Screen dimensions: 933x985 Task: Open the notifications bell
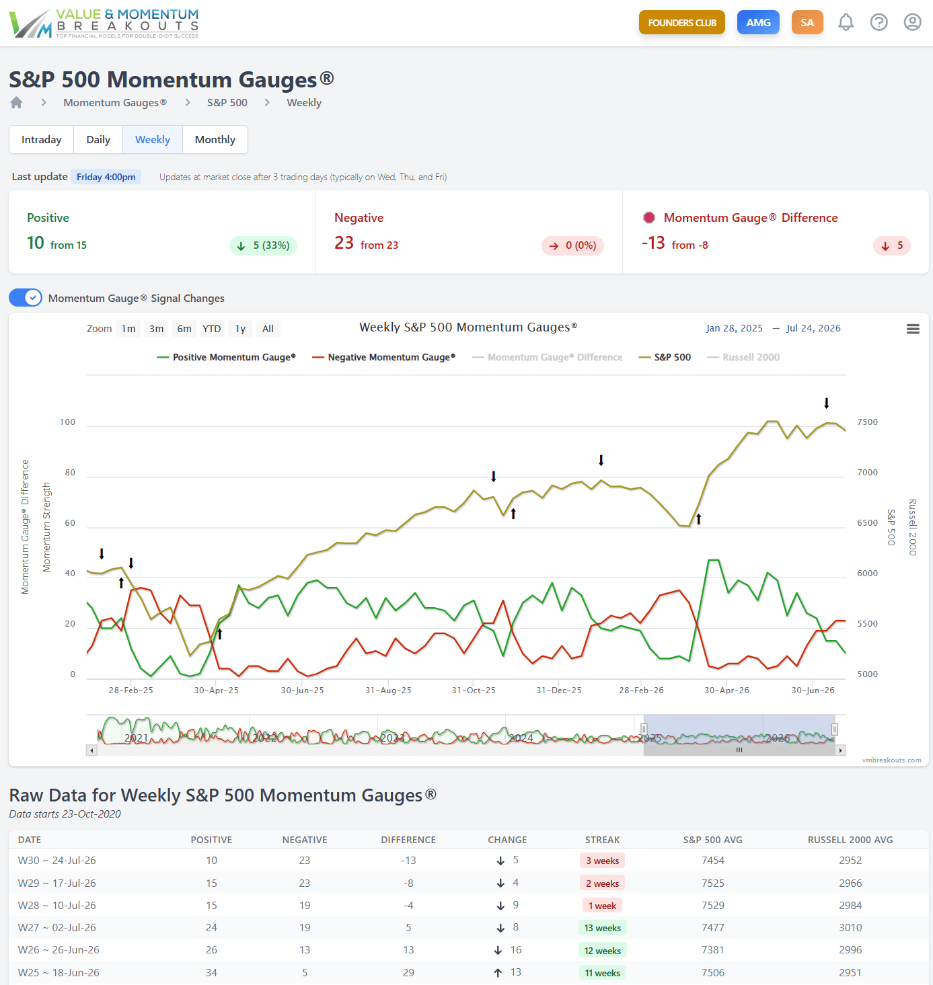coord(846,23)
